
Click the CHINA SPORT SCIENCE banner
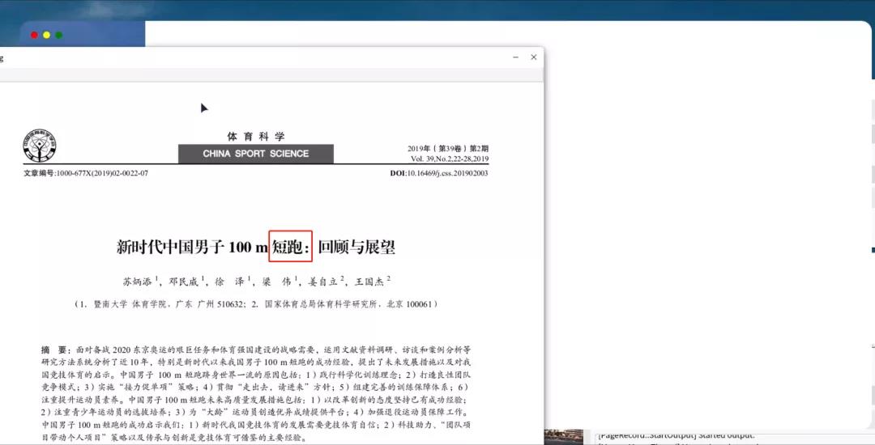coord(255,154)
